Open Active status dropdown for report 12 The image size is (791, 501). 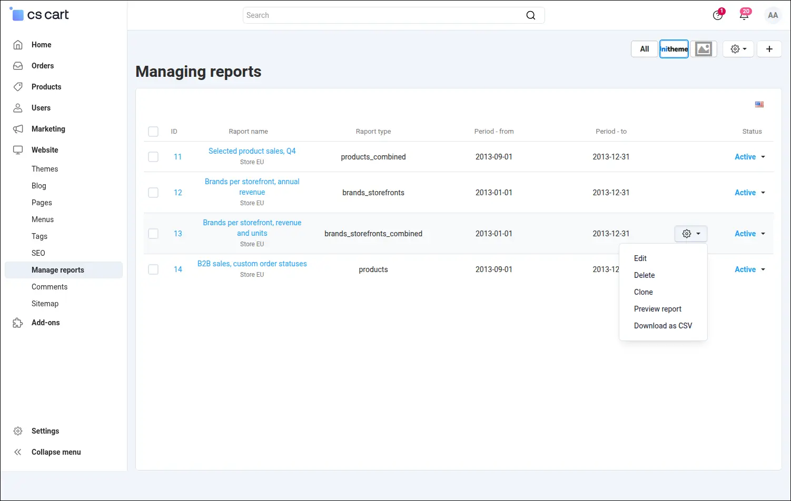[x=750, y=193]
